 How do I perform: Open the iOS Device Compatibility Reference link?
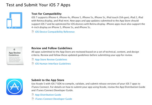[55, 32]
